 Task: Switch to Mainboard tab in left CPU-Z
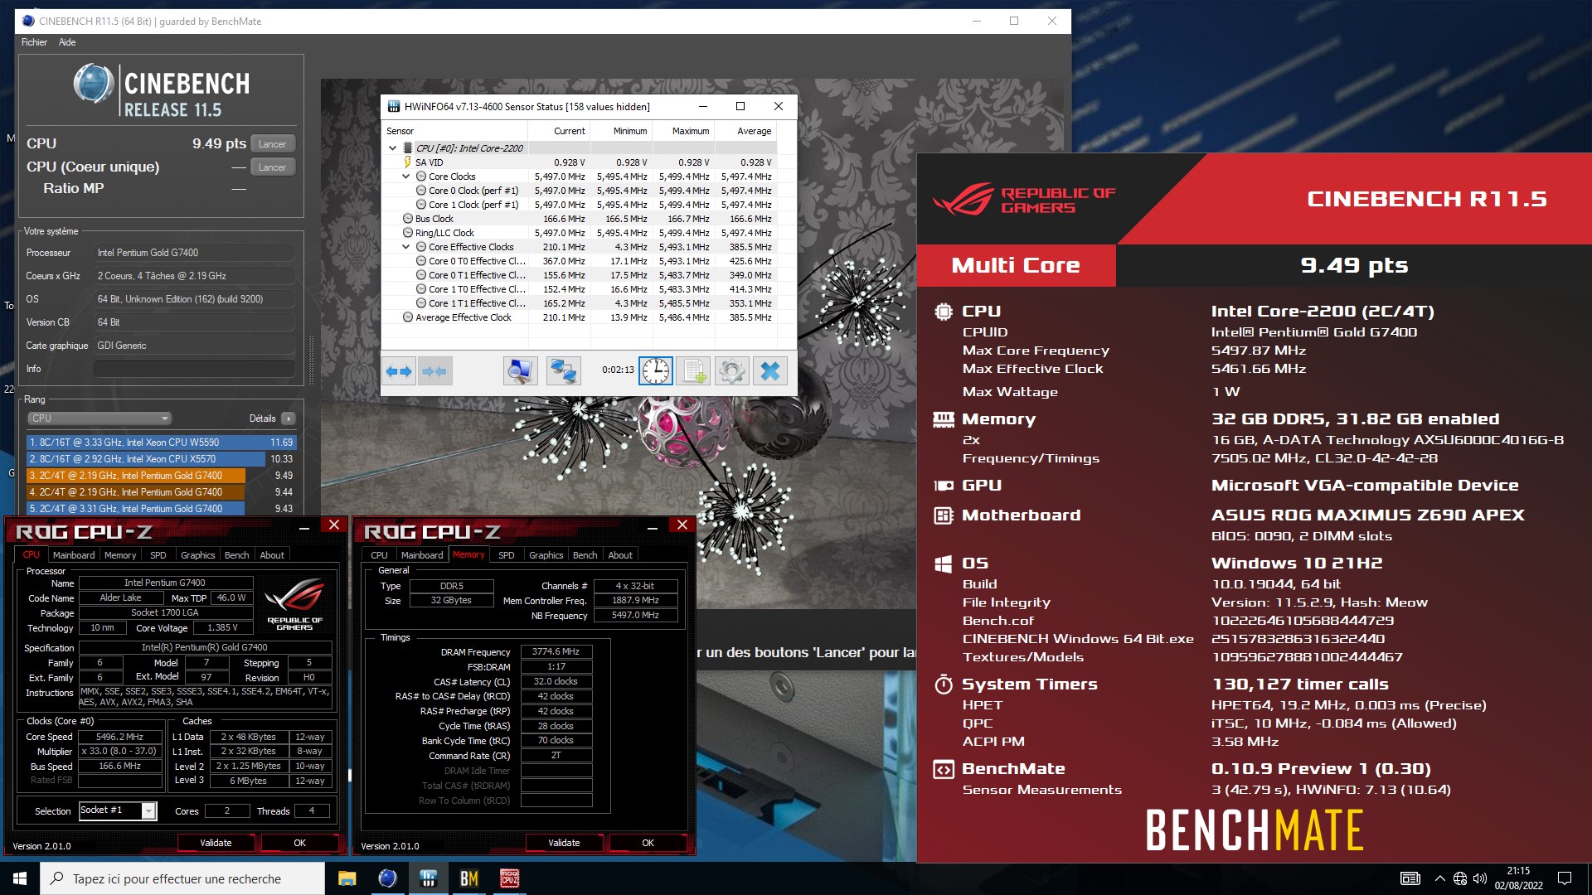pos(74,555)
